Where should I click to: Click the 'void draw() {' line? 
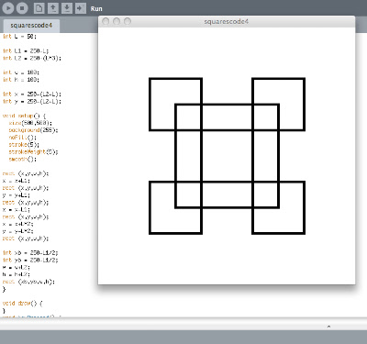[x=22, y=303]
